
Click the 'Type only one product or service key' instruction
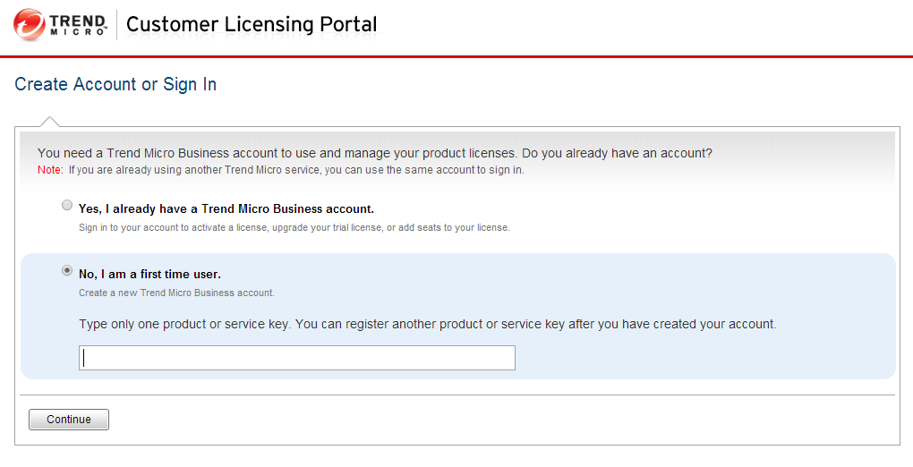coord(427,324)
